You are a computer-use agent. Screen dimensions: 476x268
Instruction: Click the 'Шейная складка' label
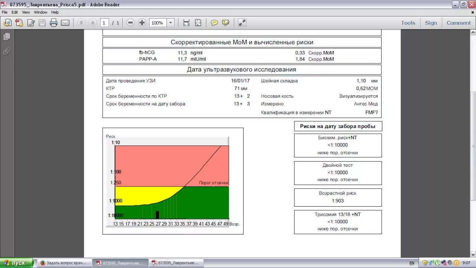[279, 80]
